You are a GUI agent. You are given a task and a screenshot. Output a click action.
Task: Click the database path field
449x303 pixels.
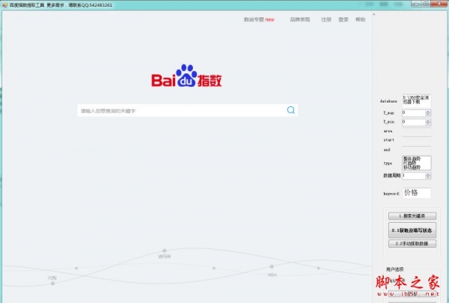pyautogui.click(x=416, y=101)
